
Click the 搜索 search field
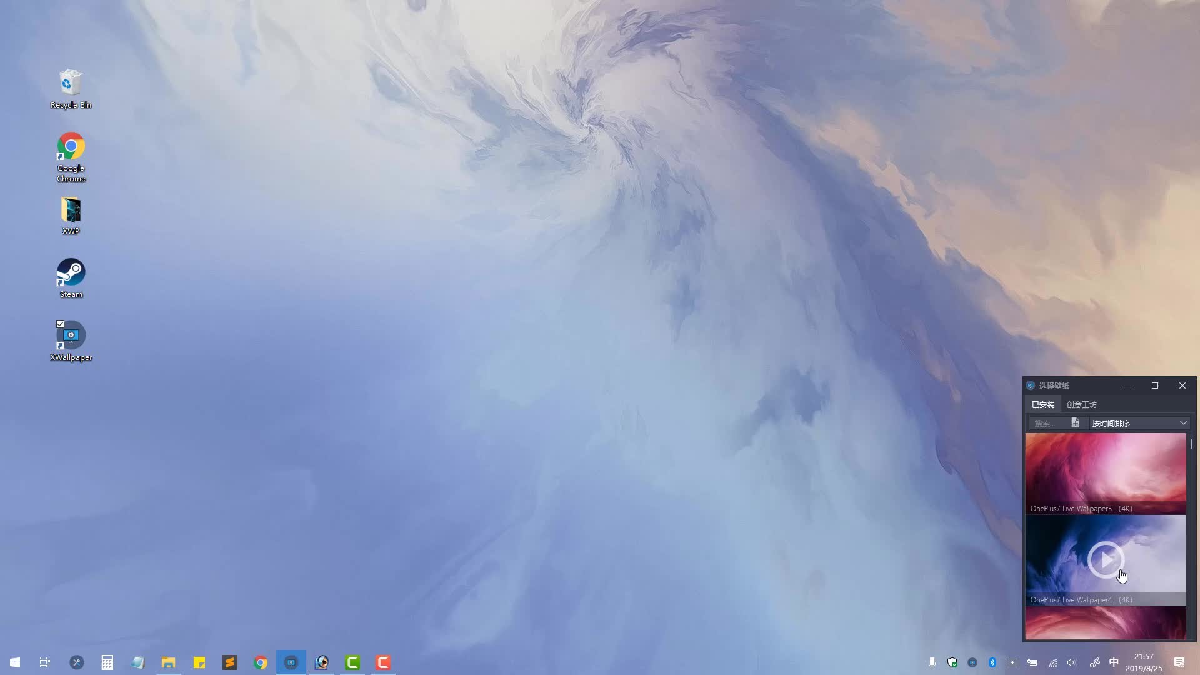(1048, 423)
